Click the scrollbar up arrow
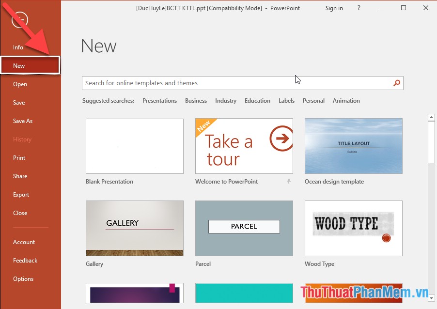This screenshot has height=309, width=437. point(431,117)
